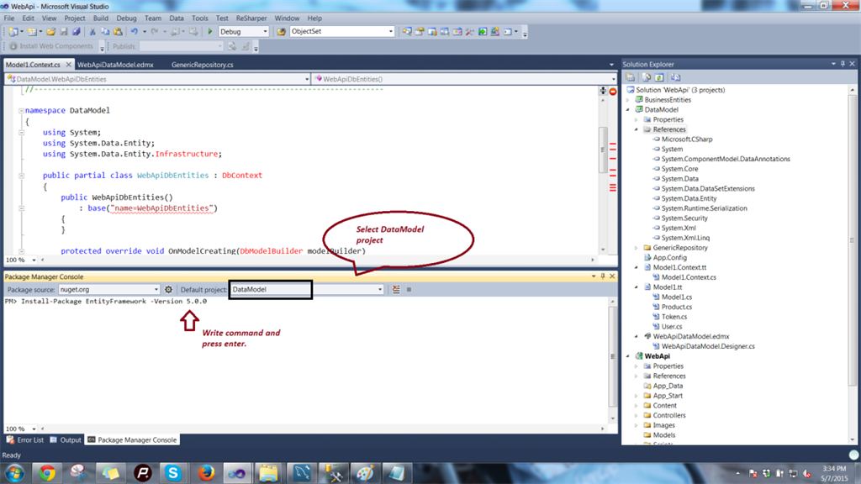Switch to WebApiDataModel.edmx tab
The width and height of the screenshot is (861, 484).
tap(115, 65)
